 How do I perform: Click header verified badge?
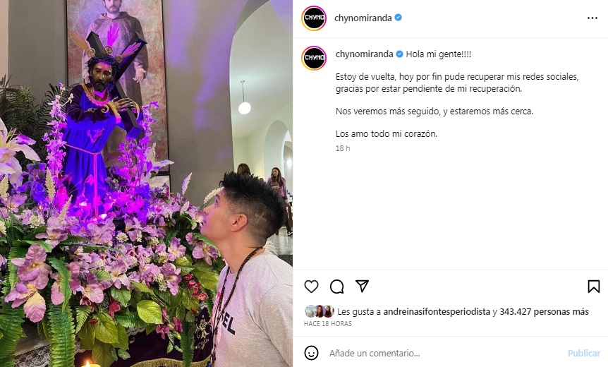coord(399,18)
